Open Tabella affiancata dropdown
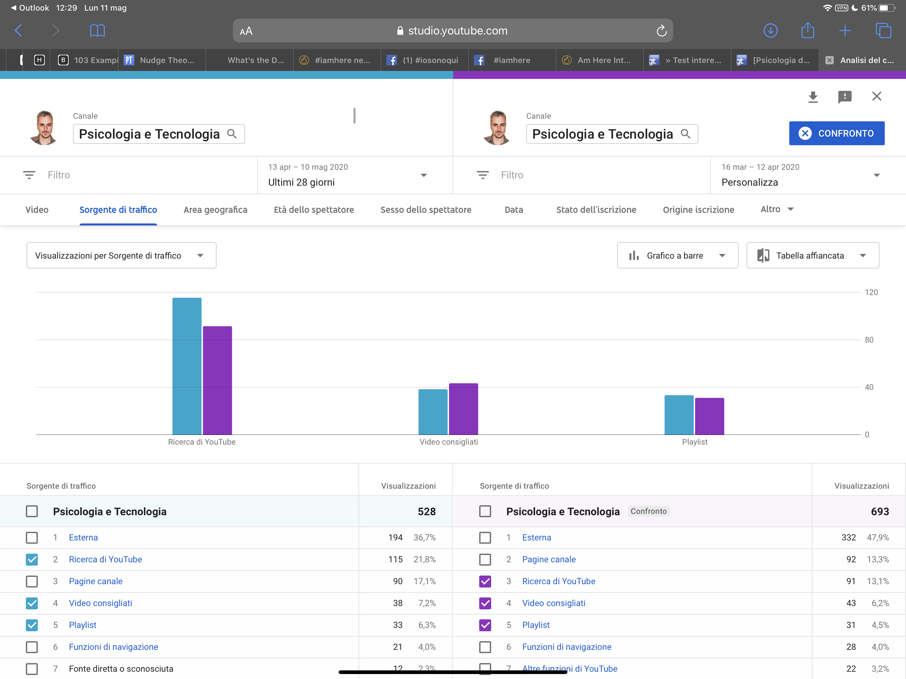Screen dimensions: 906x679 pos(812,255)
